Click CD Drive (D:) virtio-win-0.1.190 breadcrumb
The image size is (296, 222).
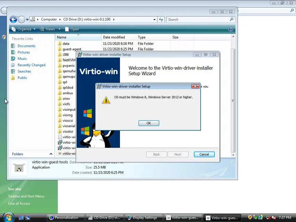pos(87,19)
